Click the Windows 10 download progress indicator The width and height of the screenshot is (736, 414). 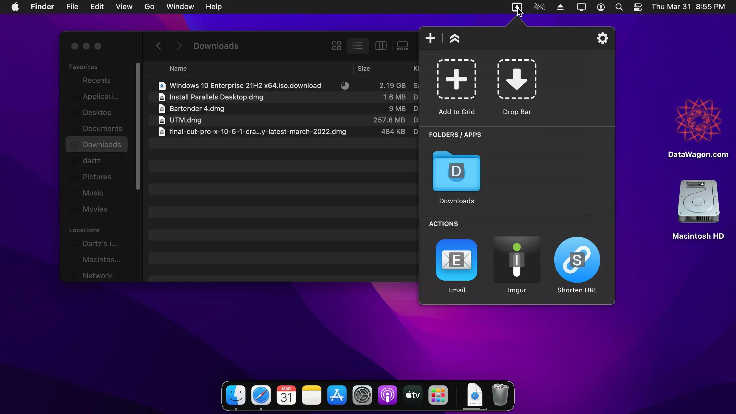pos(345,86)
